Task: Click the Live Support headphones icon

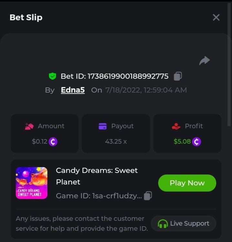Action: (163, 224)
